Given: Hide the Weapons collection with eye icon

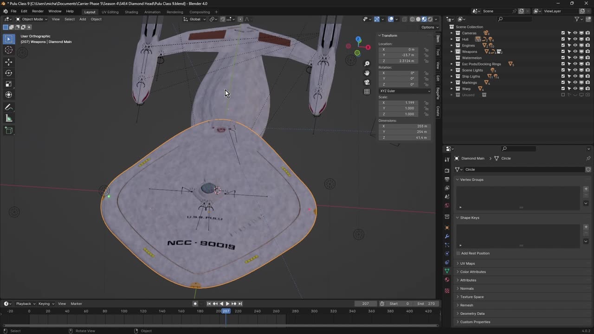Looking at the screenshot, I should 575,51.
